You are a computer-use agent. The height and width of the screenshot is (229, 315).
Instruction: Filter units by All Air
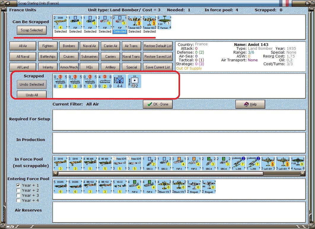pyautogui.click(x=23, y=46)
